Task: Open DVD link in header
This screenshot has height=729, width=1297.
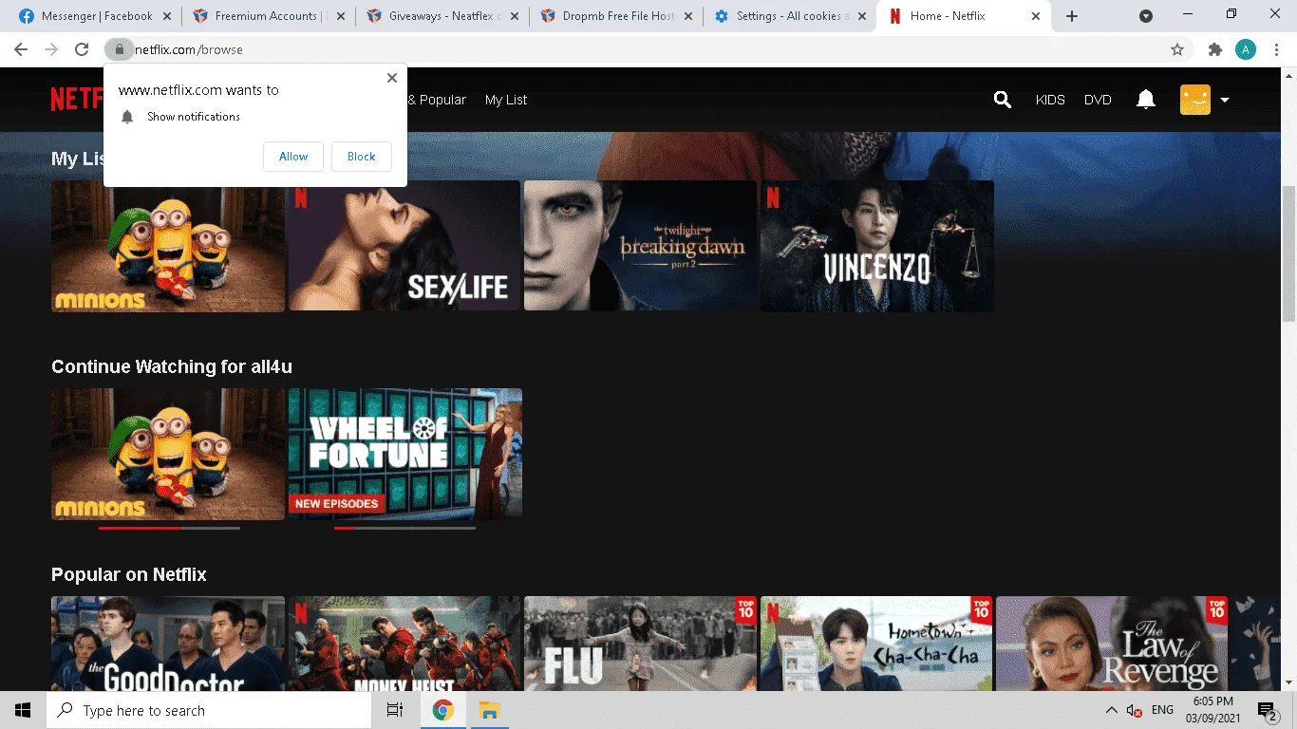Action: pos(1098,100)
